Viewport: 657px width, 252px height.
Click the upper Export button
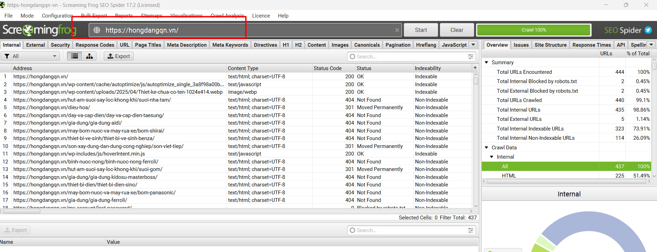(x=119, y=56)
